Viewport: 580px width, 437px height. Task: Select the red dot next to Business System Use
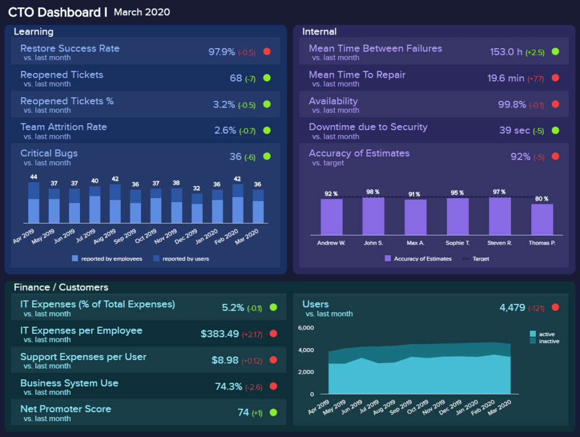pos(275,387)
